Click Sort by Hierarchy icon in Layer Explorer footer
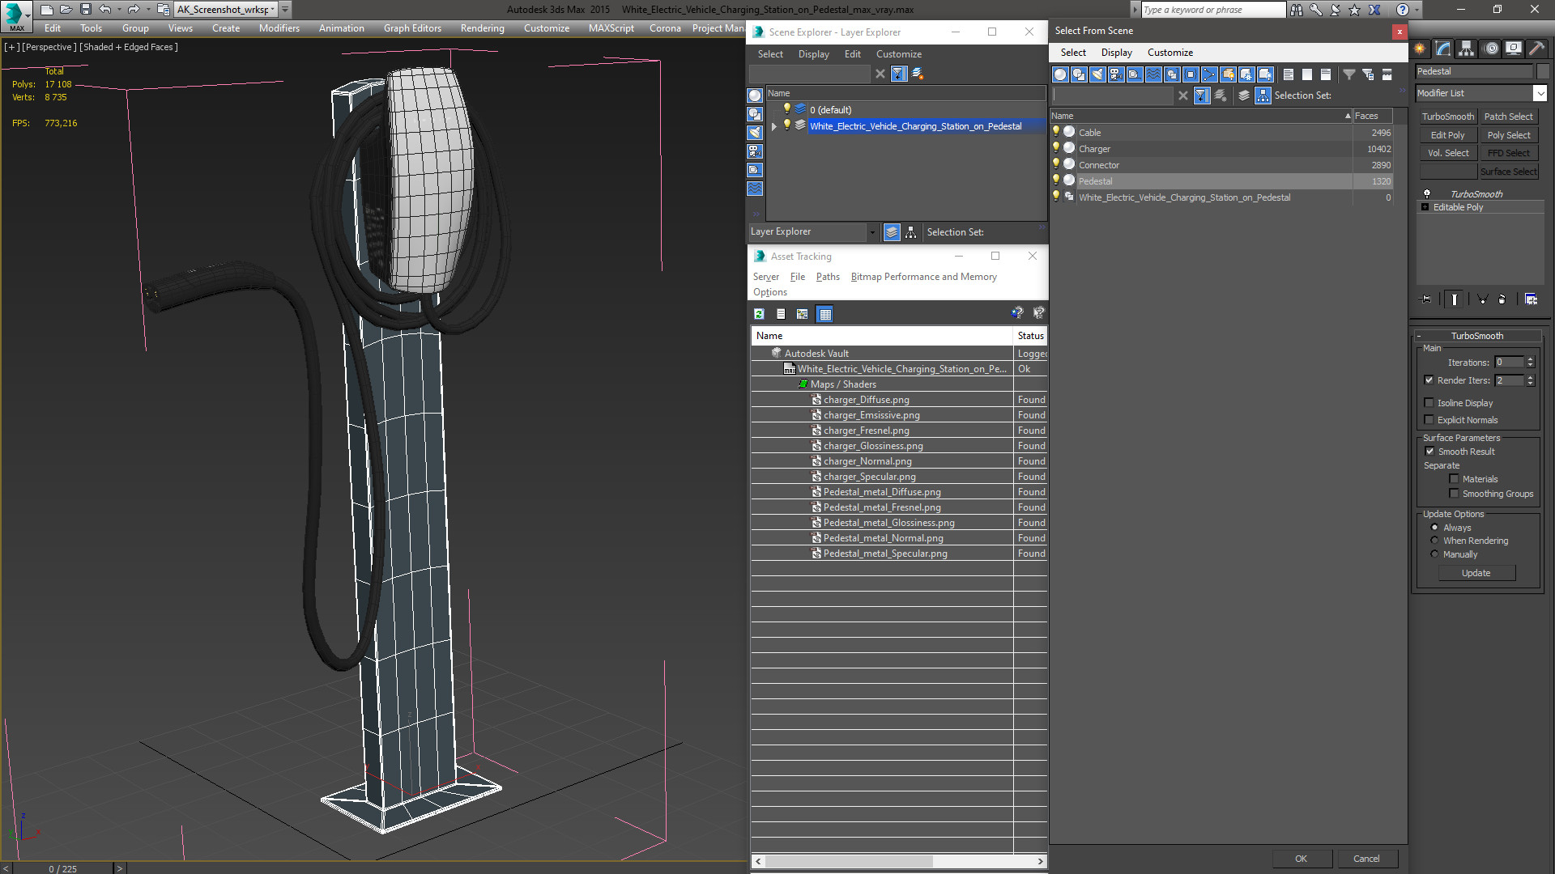Viewport: 1555px width, 874px height. click(911, 232)
